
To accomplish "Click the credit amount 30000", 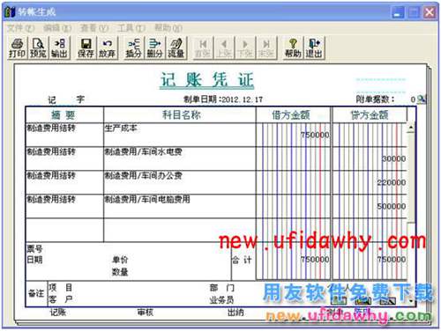I will click(x=394, y=158).
